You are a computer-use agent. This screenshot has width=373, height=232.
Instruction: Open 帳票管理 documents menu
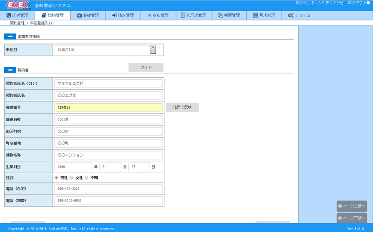229,15
